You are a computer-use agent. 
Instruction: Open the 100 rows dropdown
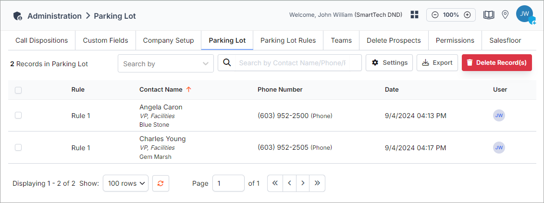coord(125,183)
